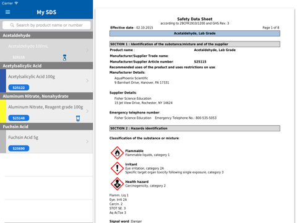Click the Acetaldehyde, Lab Grade blue banner

[195, 33]
